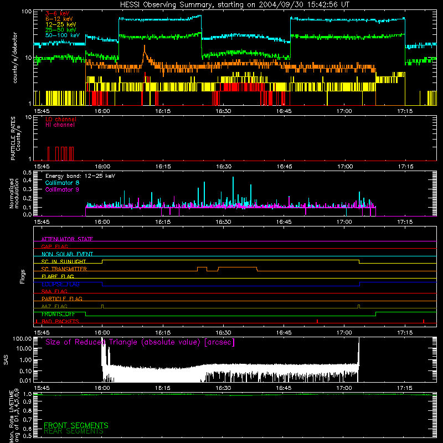Click the 'Size of Reduced Triangle' title
This screenshot has height=443, width=443.
pos(140,342)
